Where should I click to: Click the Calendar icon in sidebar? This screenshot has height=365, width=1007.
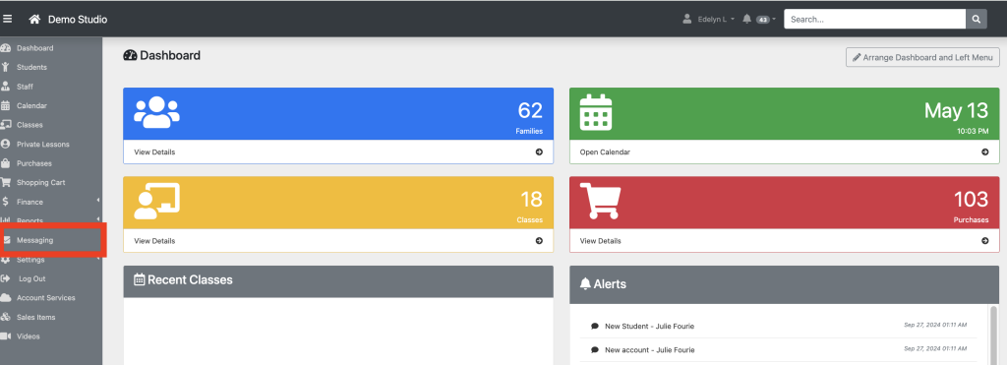pyautogui.click(x=6, y=106)
